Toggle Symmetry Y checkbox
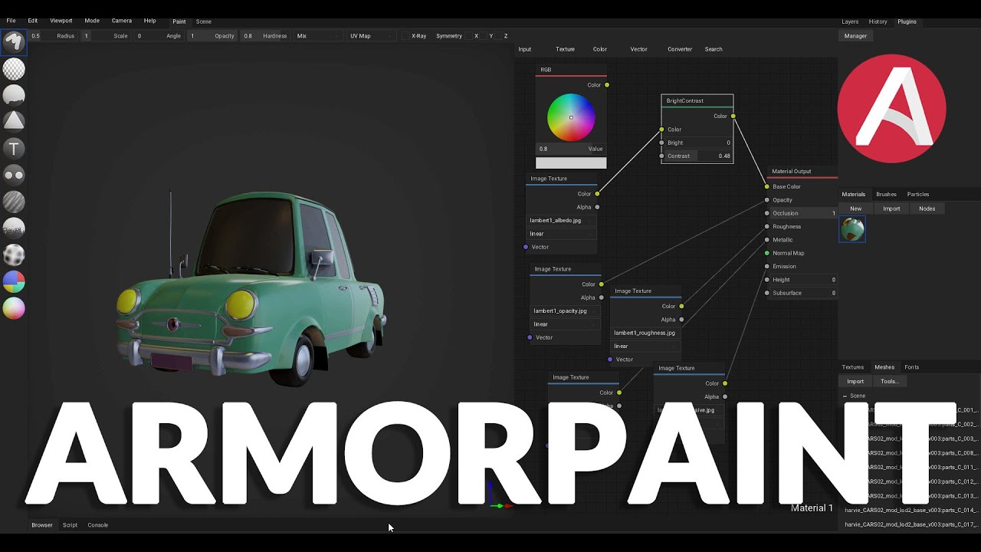Screen dimensions: 981x552 pos(484,36)
